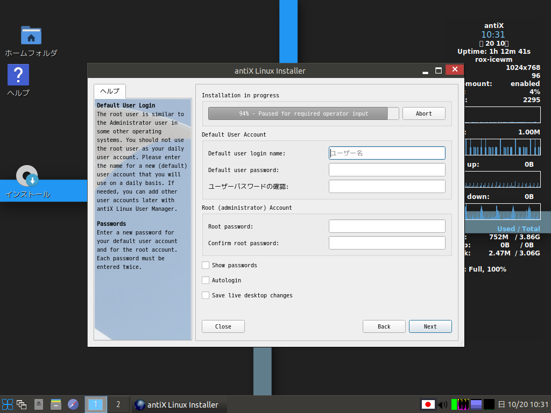The height and width of the screenshot is (413, 551).
Task: Click the conky 10:31 clock text
Action: click(493, 34)
